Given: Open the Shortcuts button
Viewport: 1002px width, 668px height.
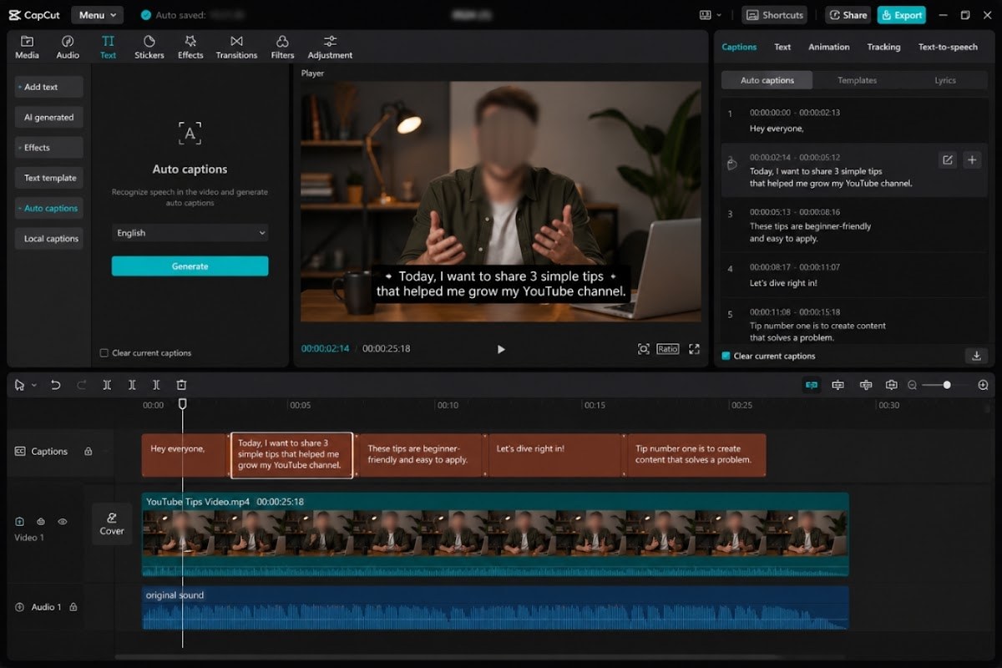Looking at the screenshot, I should pos(776,15).
